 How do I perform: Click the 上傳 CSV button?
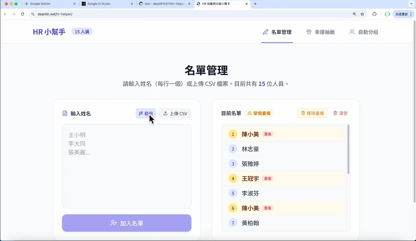[x=175, y=114]
